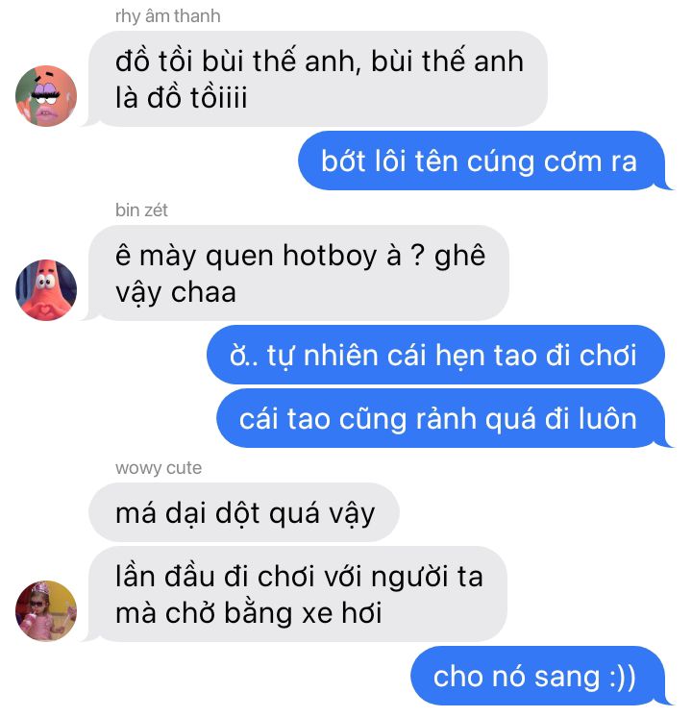Click the word 'hotboy' in bin zét's message
The width and height of the screenshot is (692, 717).
coord(330,256)
